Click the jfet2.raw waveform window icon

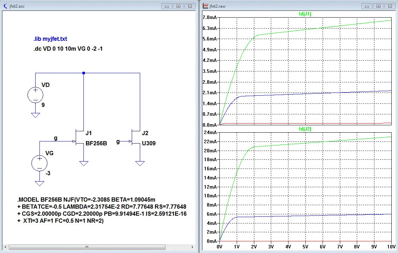(205, 6)
